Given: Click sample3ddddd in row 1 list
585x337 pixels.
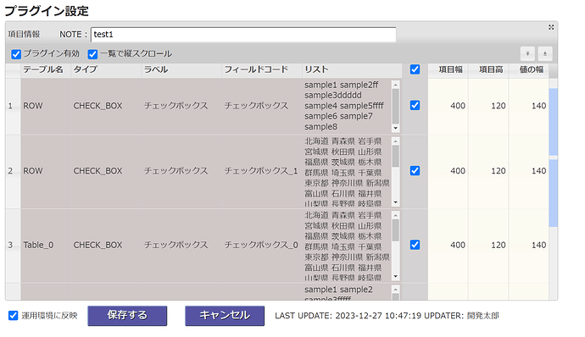Looking at the screenshot, I should (x=333, y=96).
